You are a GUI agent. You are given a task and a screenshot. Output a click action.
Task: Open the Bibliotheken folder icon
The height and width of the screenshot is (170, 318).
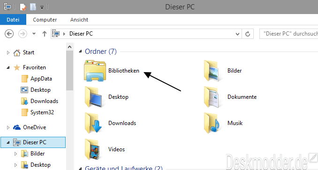95,71
